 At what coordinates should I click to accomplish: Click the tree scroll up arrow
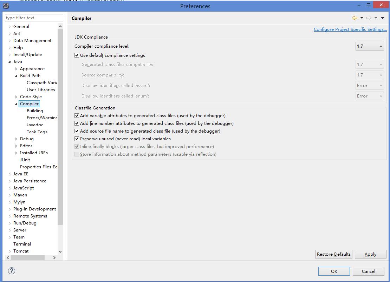pyautogui.click(x=60, y=26)
